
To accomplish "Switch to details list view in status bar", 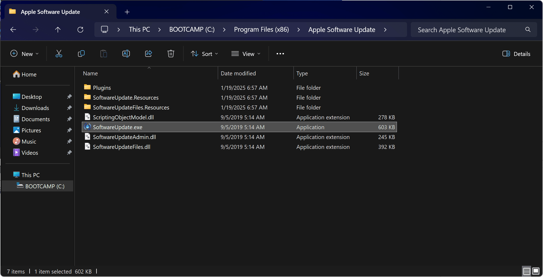I will (526, 271).
